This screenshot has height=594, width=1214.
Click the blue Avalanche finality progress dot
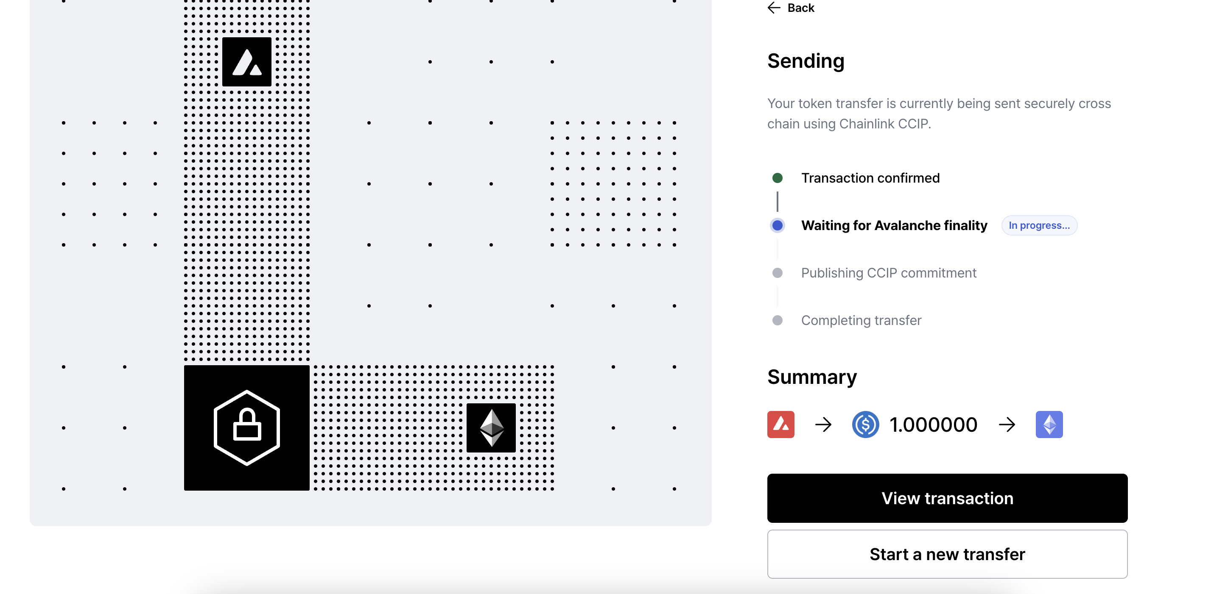point(778,225)
